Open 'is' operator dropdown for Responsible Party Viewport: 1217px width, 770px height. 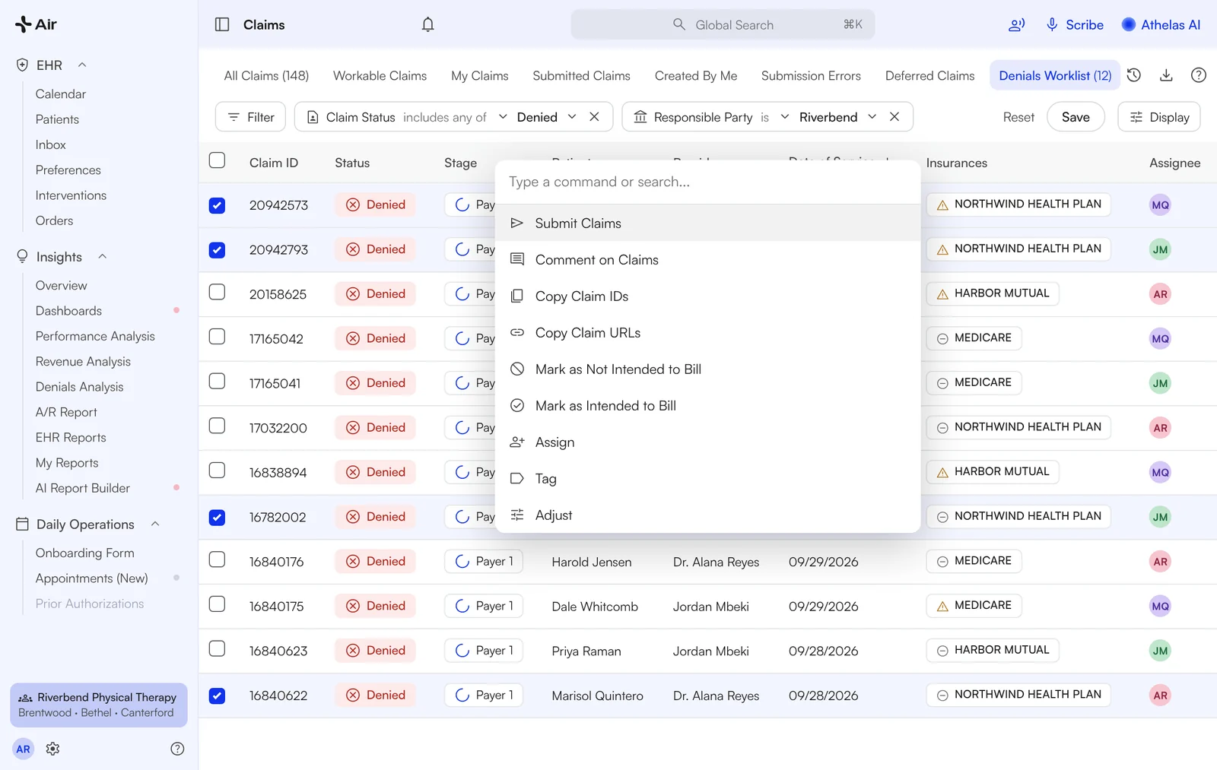coord(774,117)
